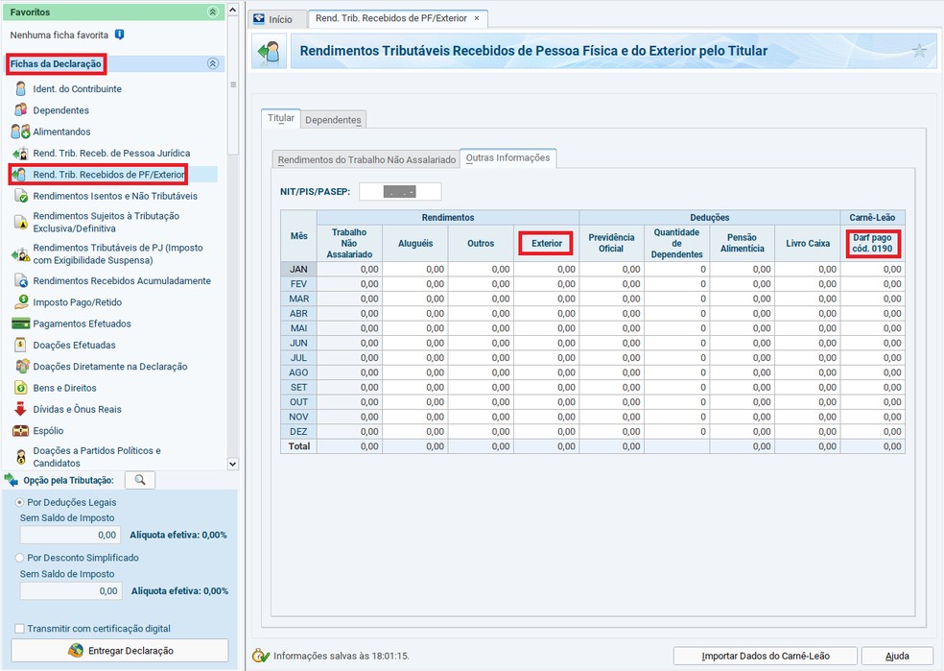The height and width of the screenshot is (671, 944).
Task: Open the Dívidas e Ônus Reais ficha
Action: (x=77, y=409)
